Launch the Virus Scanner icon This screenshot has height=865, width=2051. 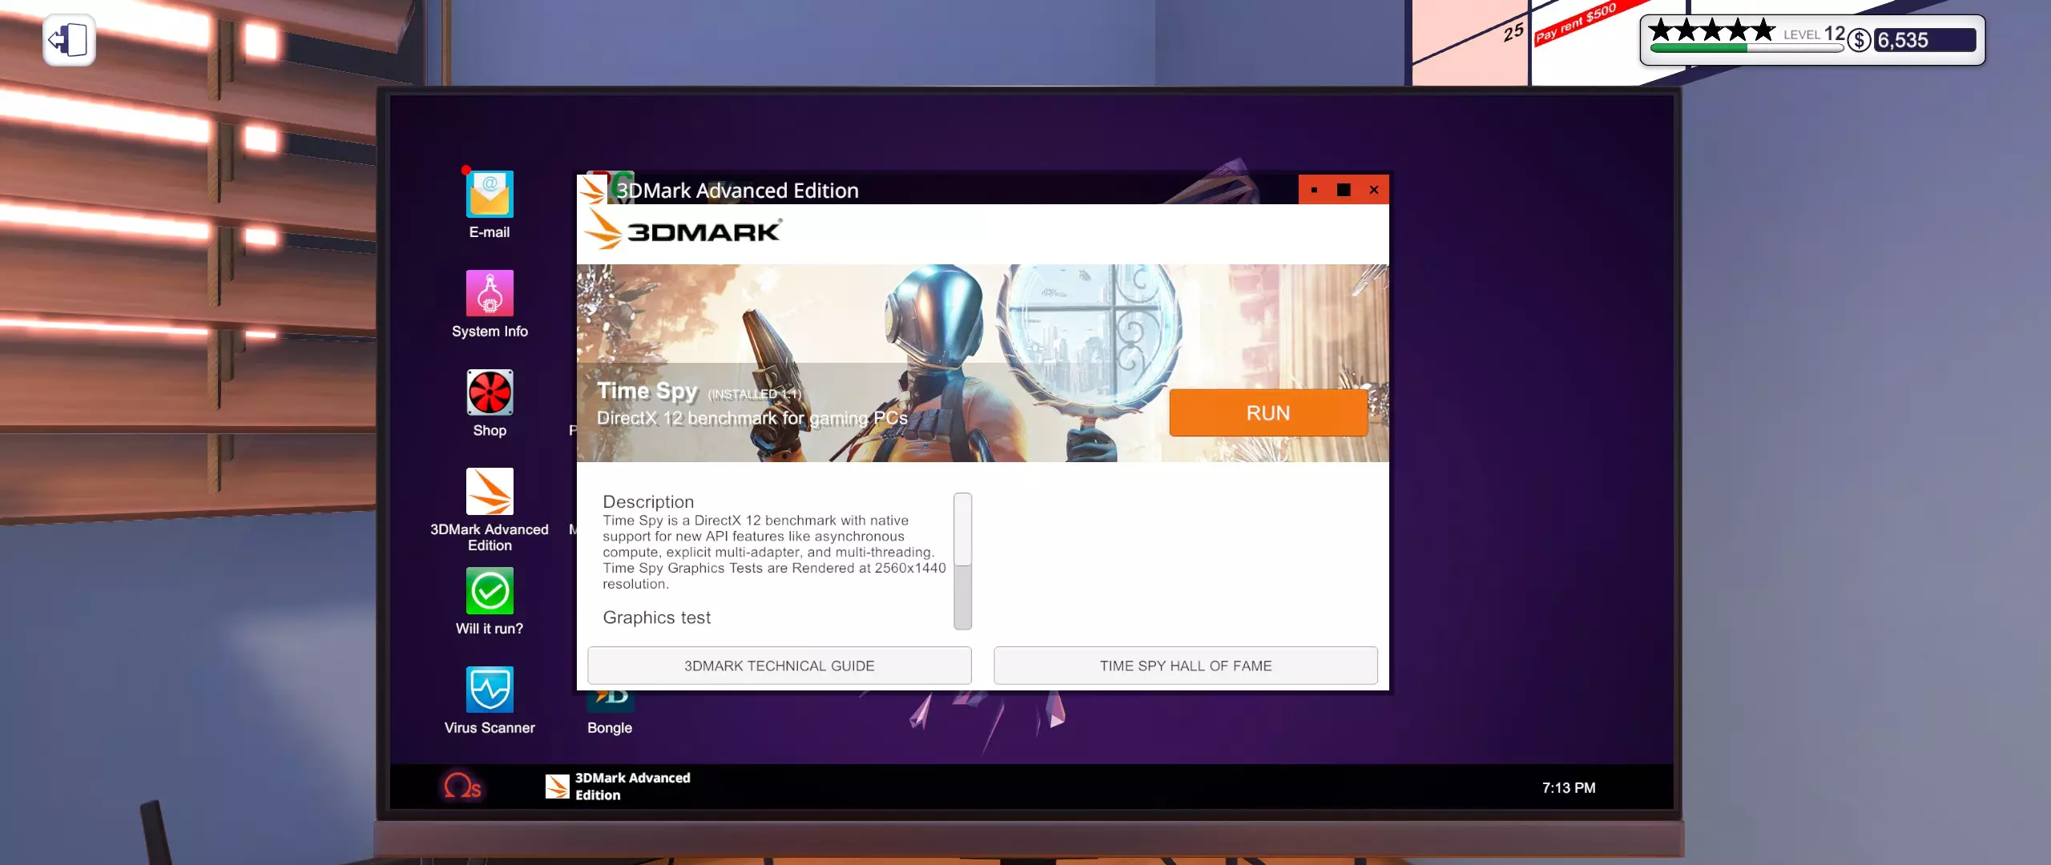(490, 690)
